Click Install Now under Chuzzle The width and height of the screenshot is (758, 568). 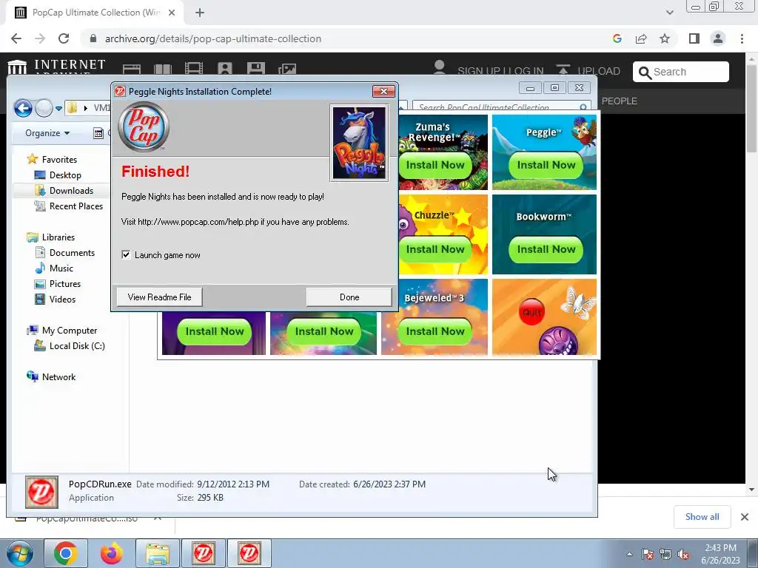coord(435,249)
